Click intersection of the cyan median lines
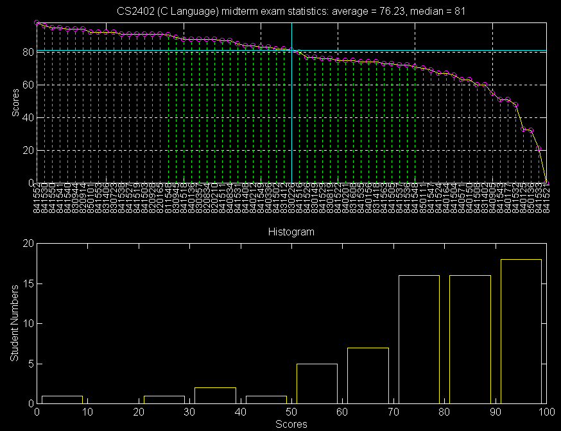Image resolution: width=561 pixels, height=431 pixels. pos(291,51)
